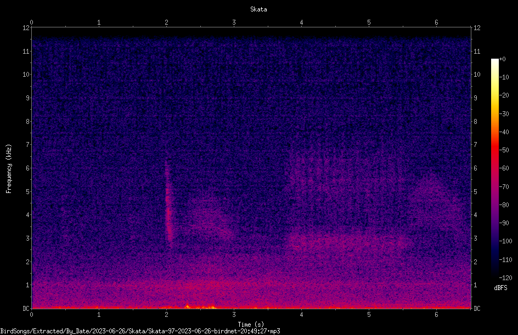Viewport: 518px width, 335px height.
Task: Click the "-100" colorbar label
Action: (505, 241)
